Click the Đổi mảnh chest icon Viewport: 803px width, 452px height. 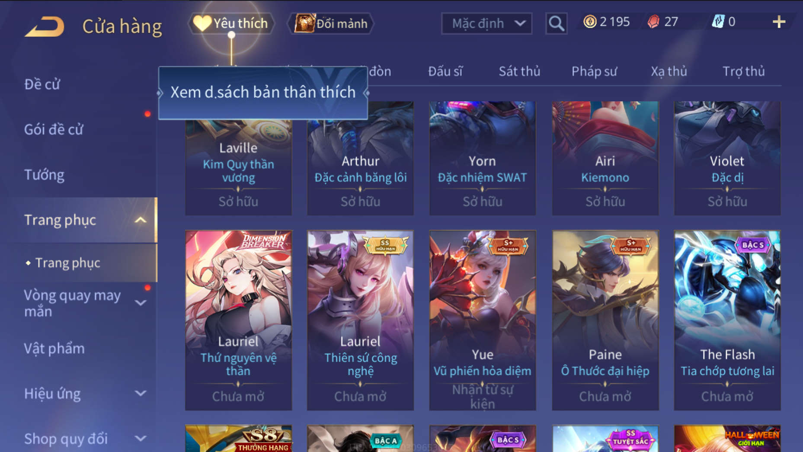tap(305, 23)
